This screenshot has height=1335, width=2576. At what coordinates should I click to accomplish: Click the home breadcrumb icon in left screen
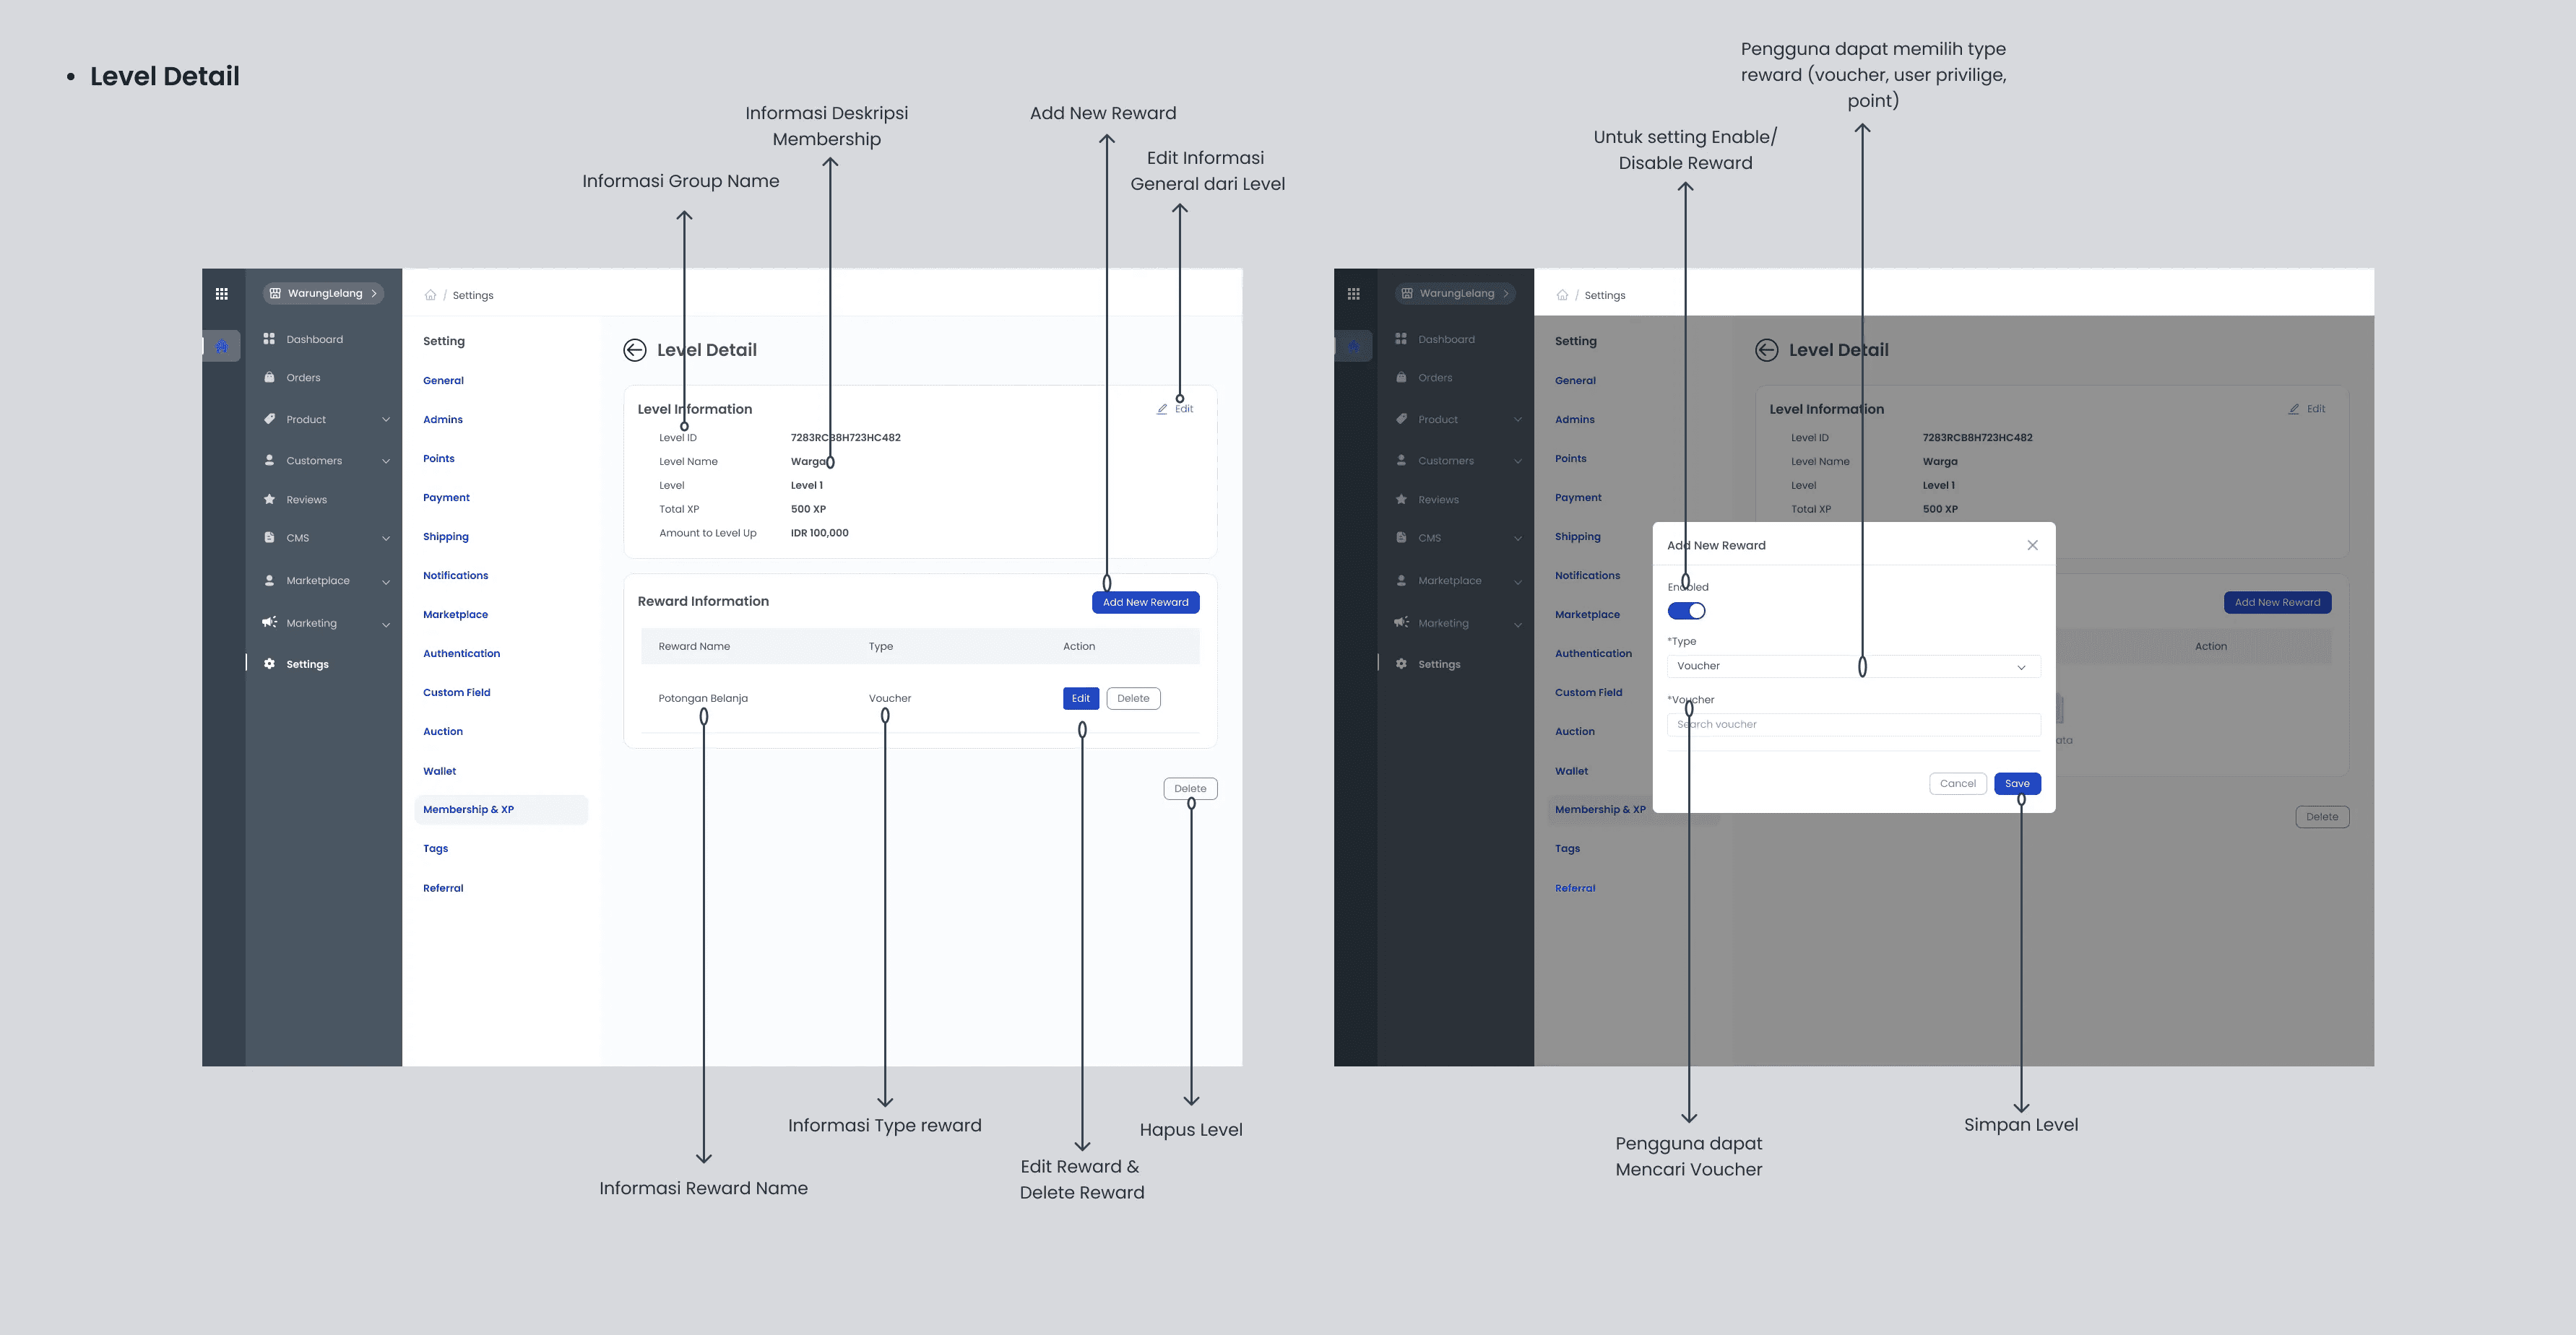(430, 295)
